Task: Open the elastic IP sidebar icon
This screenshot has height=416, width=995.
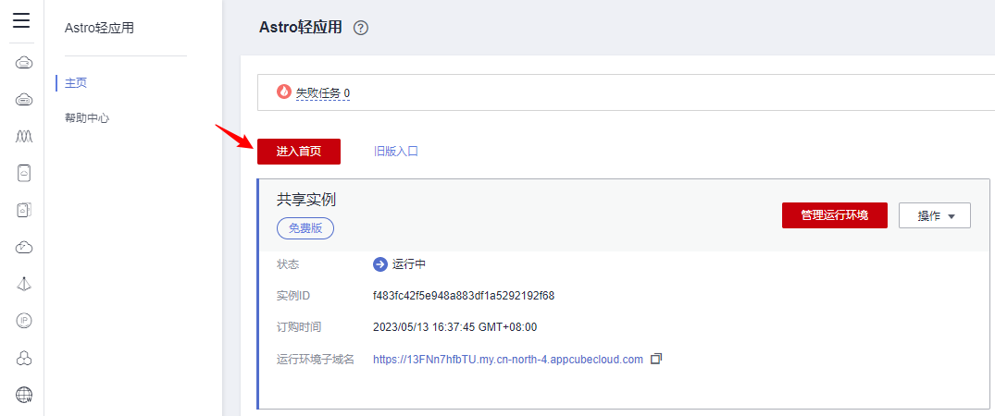Action: click(23, 321)
